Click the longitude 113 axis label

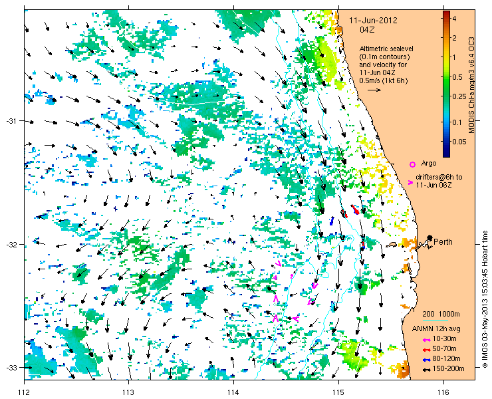click(x=128, y=392)
